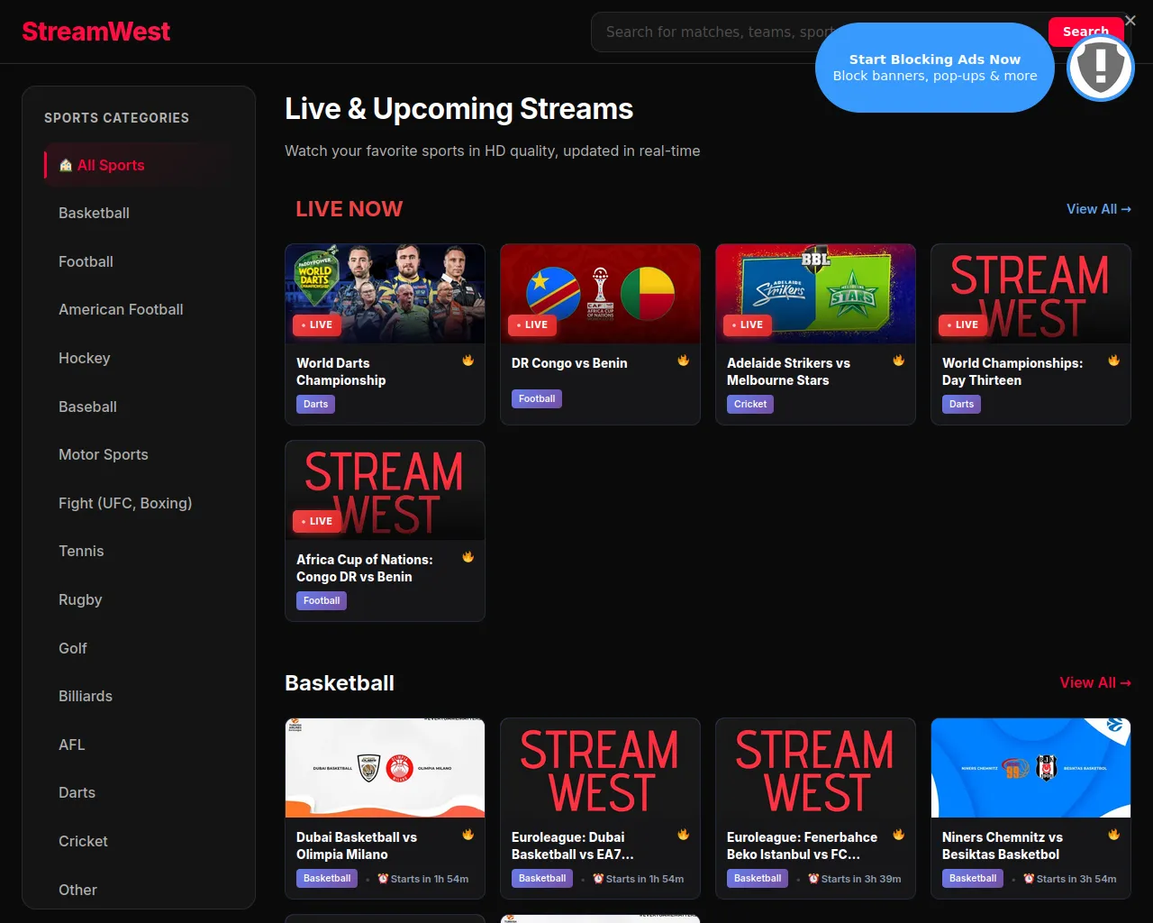The width and height of the screenshot is (1153, 923).
Task: Select the Hockey category
Action: tap(139, 359)
